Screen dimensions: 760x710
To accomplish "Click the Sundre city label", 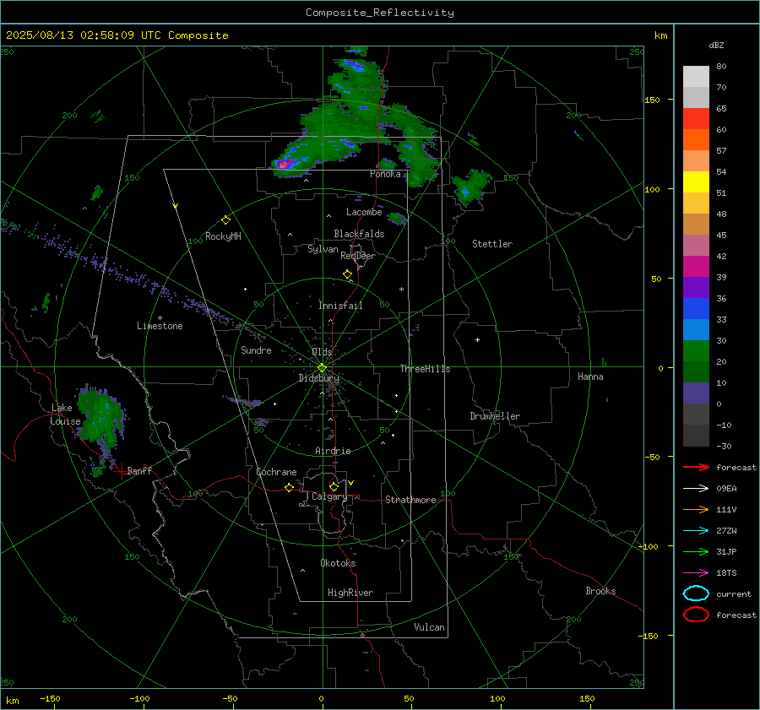I will pos(256,350).
